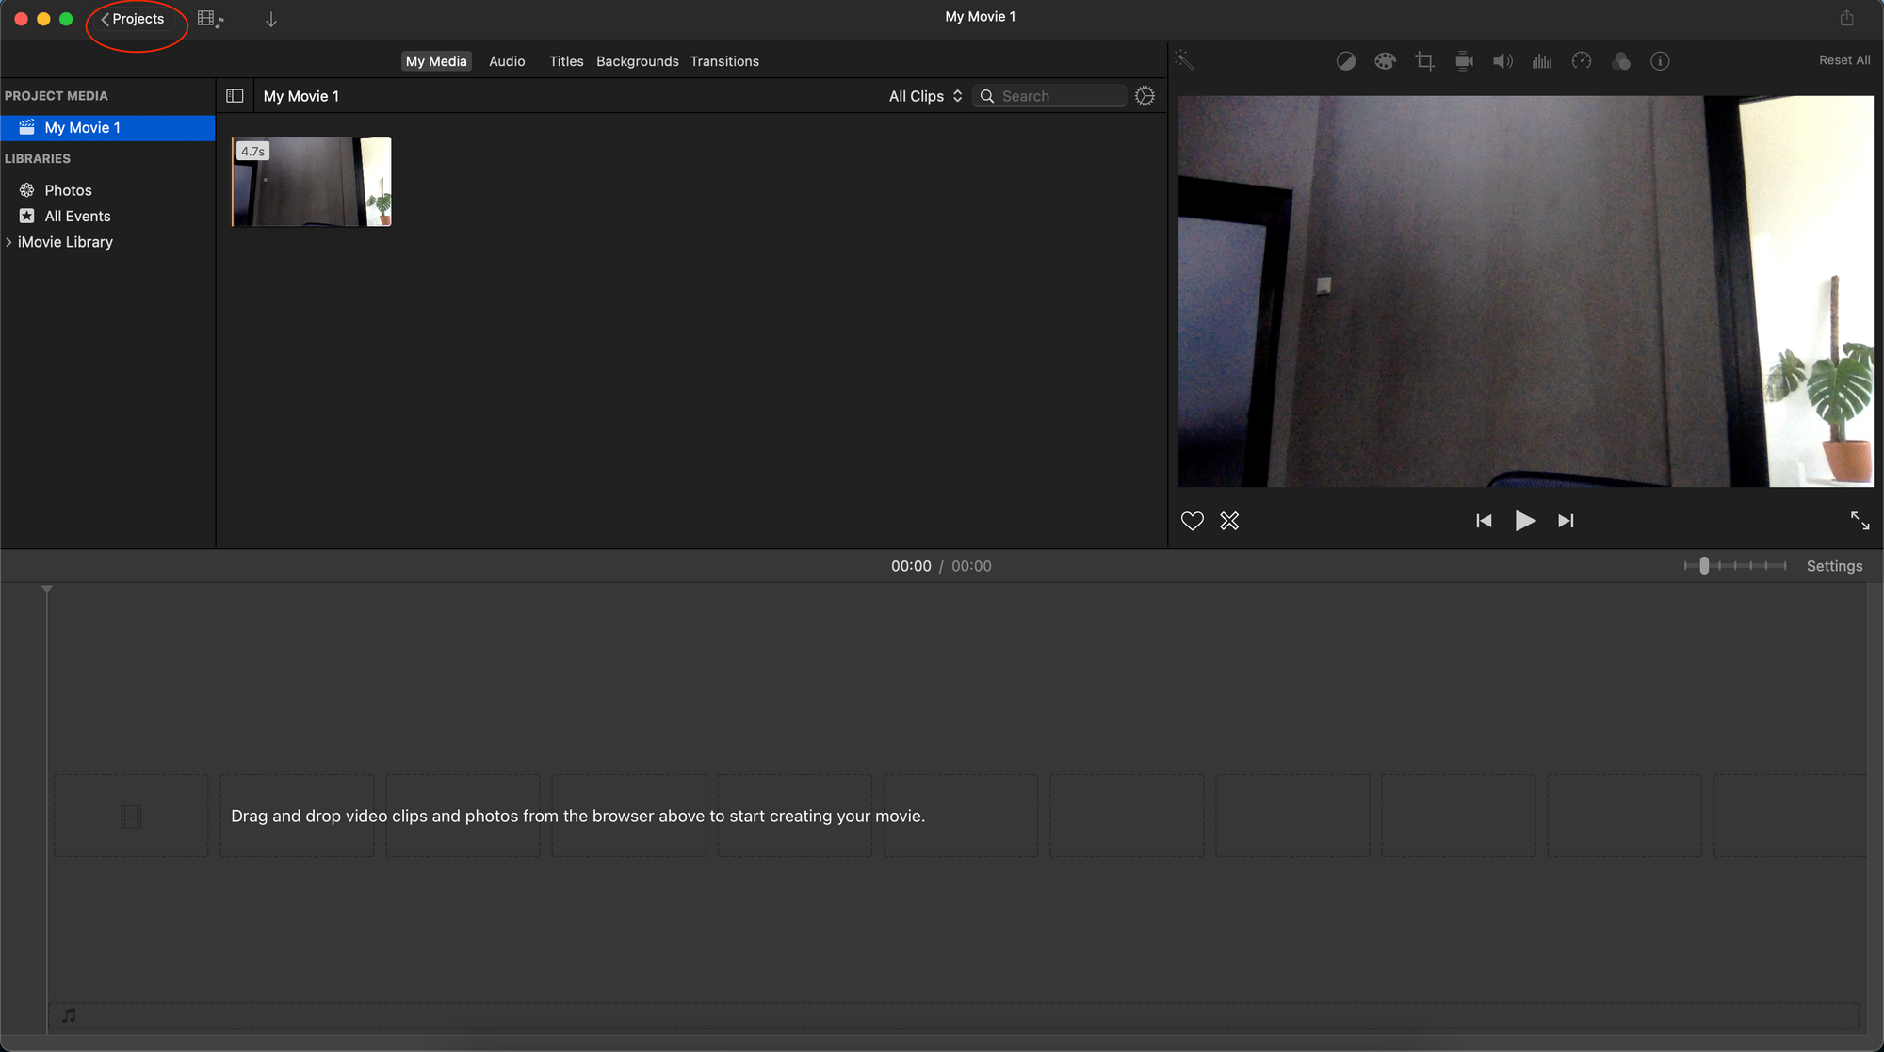
Task: Click the Projects back button
Action: coord(129,18)
